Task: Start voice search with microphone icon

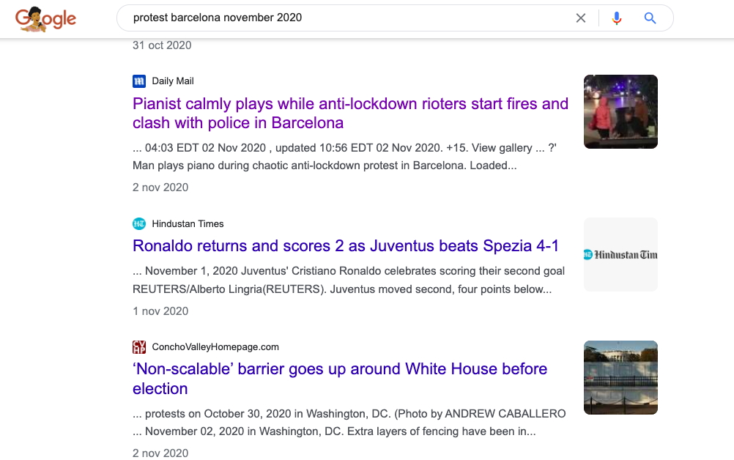Action: click(x=617, y=18)
